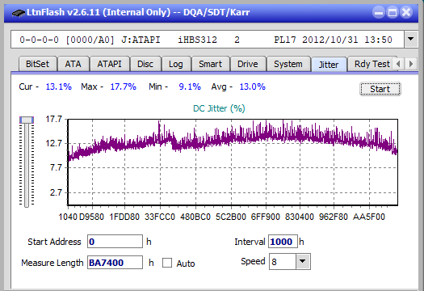Select the Disc tab

tap(145, 64)
